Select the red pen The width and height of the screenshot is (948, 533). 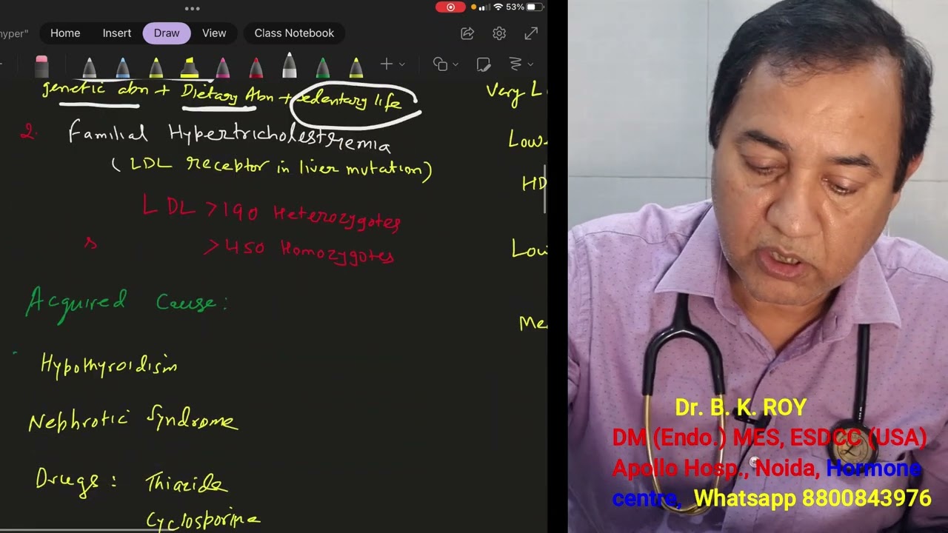[x=256, y=68]
